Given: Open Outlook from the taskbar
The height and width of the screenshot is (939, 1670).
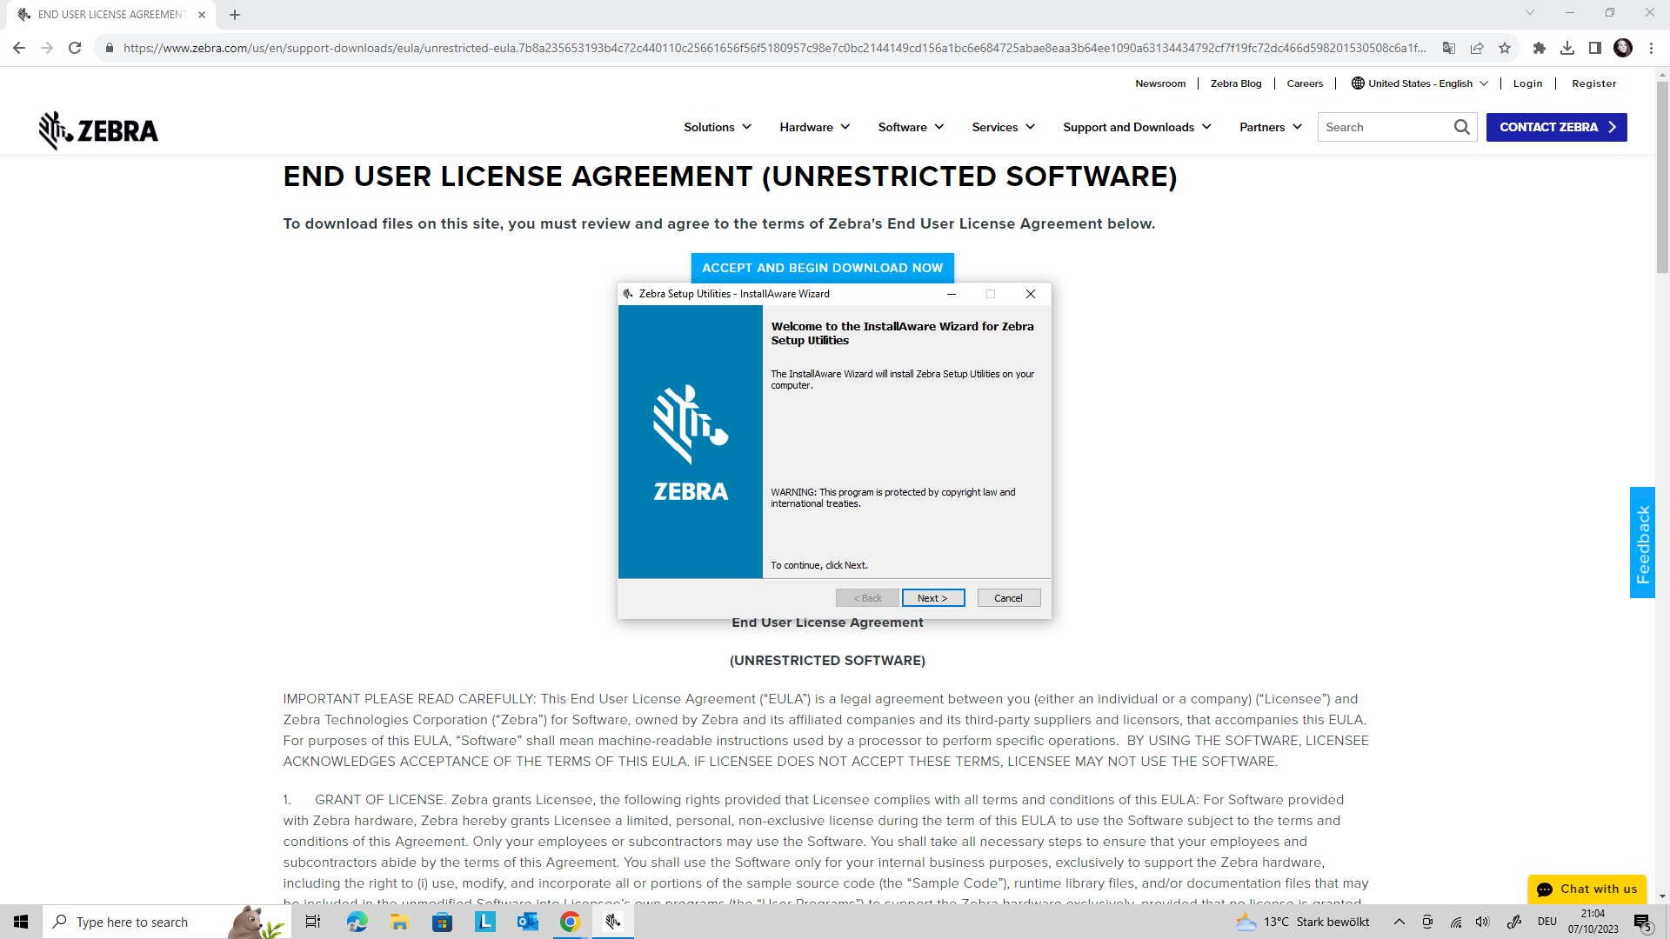Looking at the screenshot, I should click(527, 922).
